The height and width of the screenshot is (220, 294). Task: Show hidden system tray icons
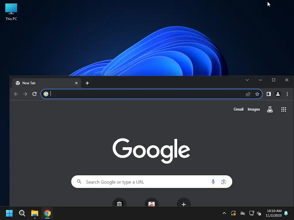click(x=224, y=213)
